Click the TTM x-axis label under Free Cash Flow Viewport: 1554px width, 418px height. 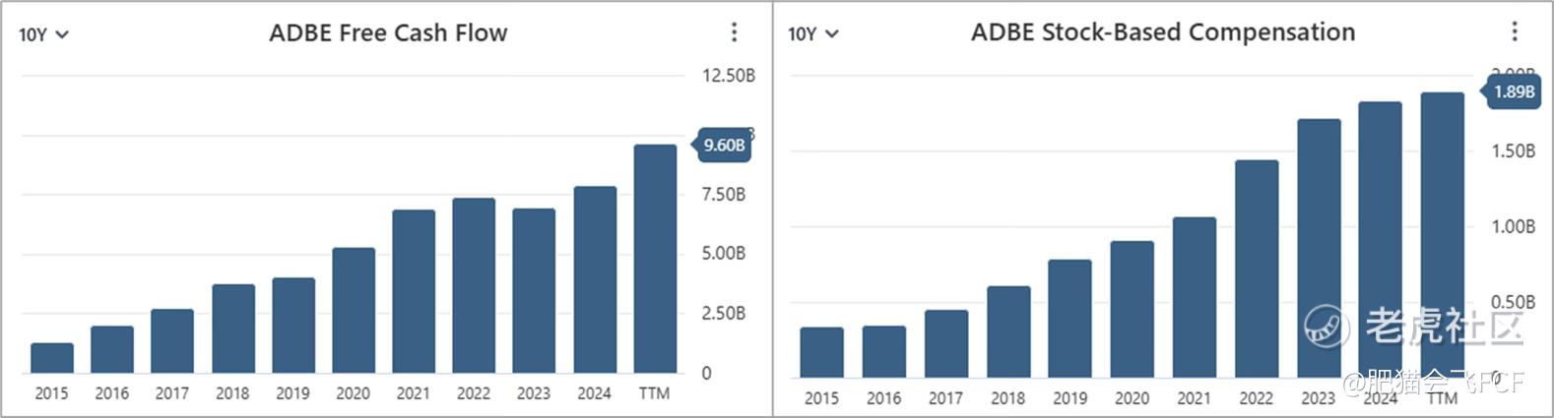coord(654,393)
